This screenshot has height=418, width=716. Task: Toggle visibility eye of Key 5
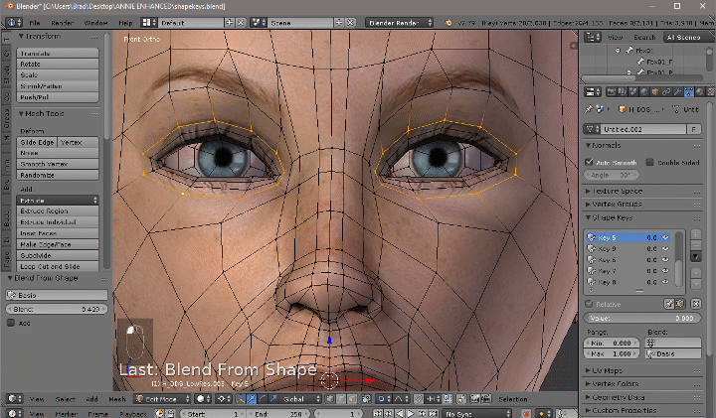click(x=665, y=238)
